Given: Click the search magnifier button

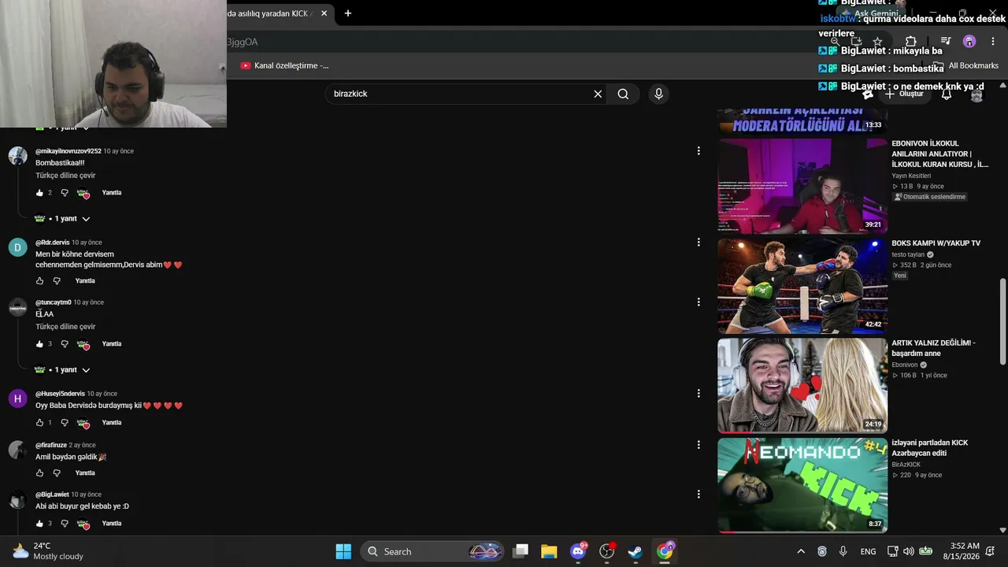Looking at the screenshot, I should [x=623, y=94].
